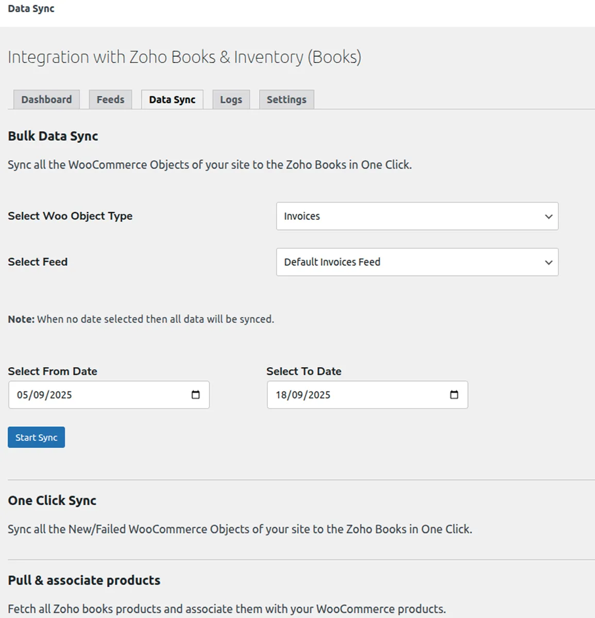Click the One Click Sync heading

pyautogui.click(x=52, y=501)
